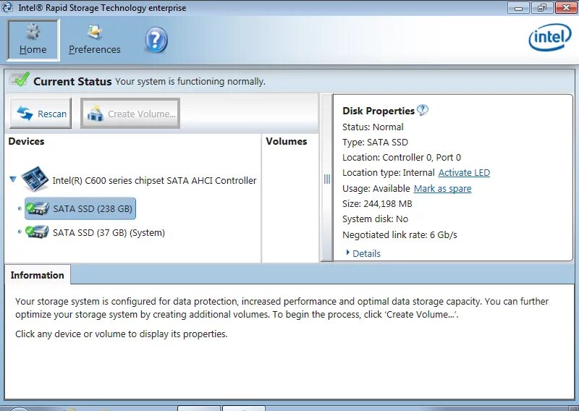The image size is (579, 411).
Task: Click the Volumes column header
Action: (x=286, y=141)
